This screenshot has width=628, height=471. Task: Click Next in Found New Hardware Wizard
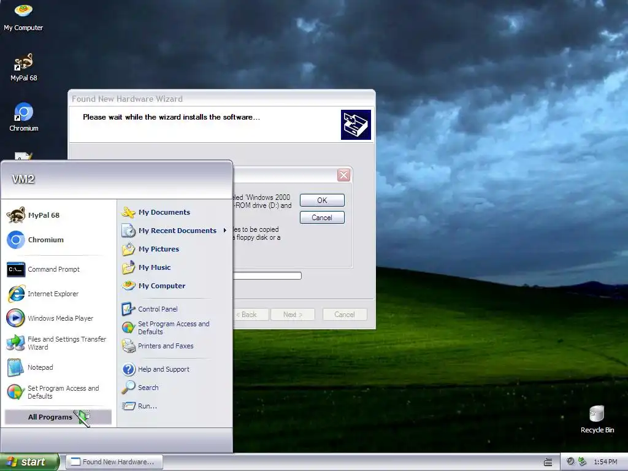click(x=293, y=315)
